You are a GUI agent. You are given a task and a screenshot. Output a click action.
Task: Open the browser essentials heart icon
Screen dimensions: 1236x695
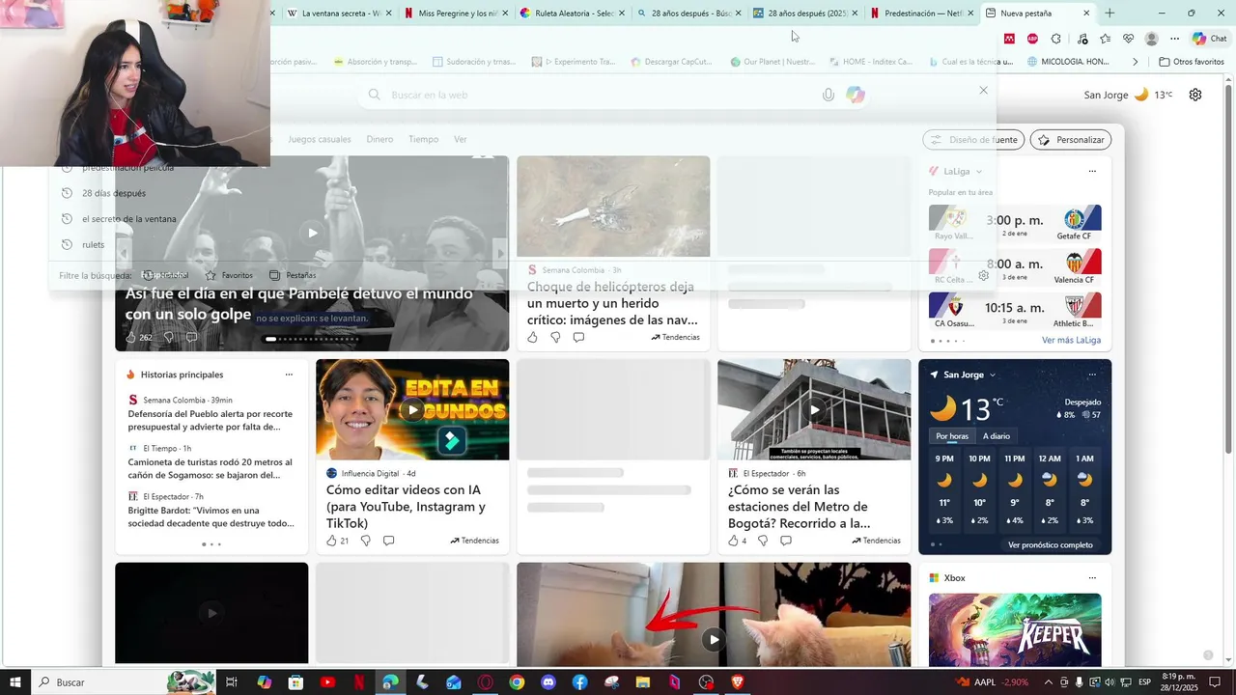1128,39
